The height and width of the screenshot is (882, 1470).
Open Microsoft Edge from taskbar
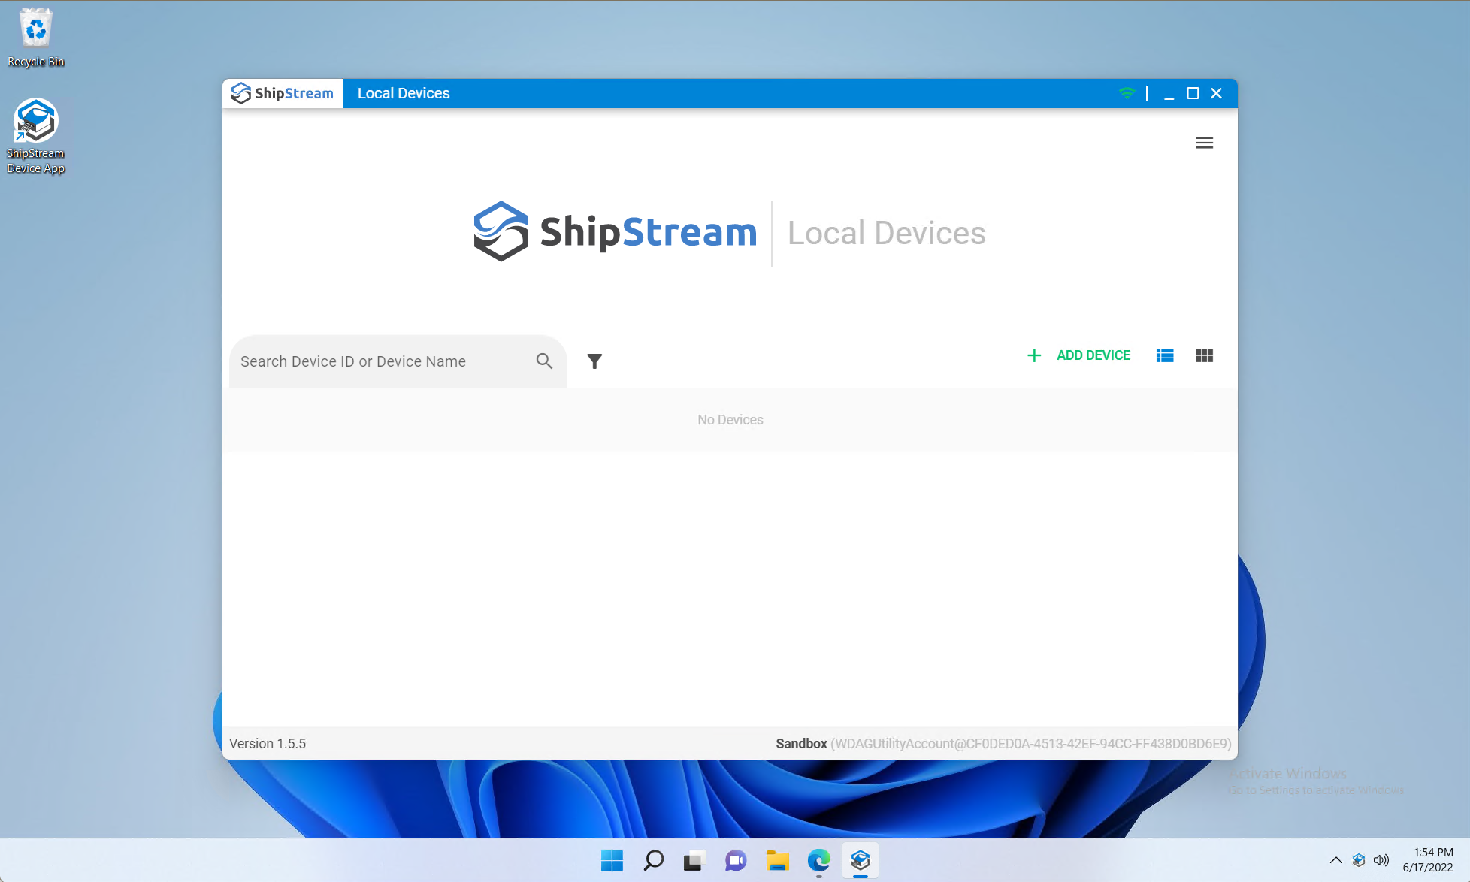(818, 860)
